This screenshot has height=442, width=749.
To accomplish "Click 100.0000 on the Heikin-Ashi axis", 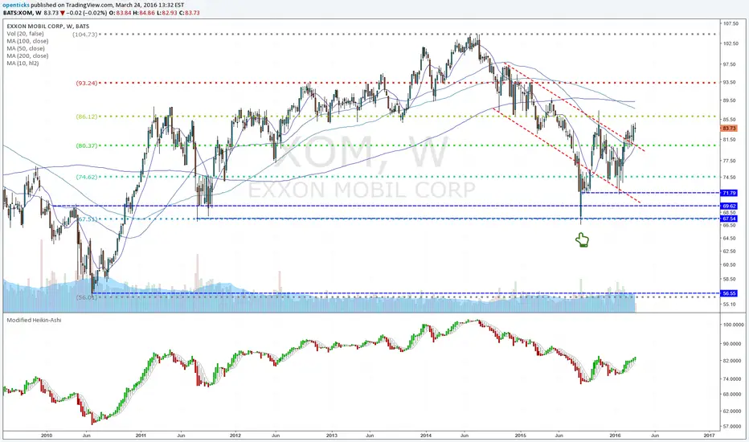I will coord(733,325).
